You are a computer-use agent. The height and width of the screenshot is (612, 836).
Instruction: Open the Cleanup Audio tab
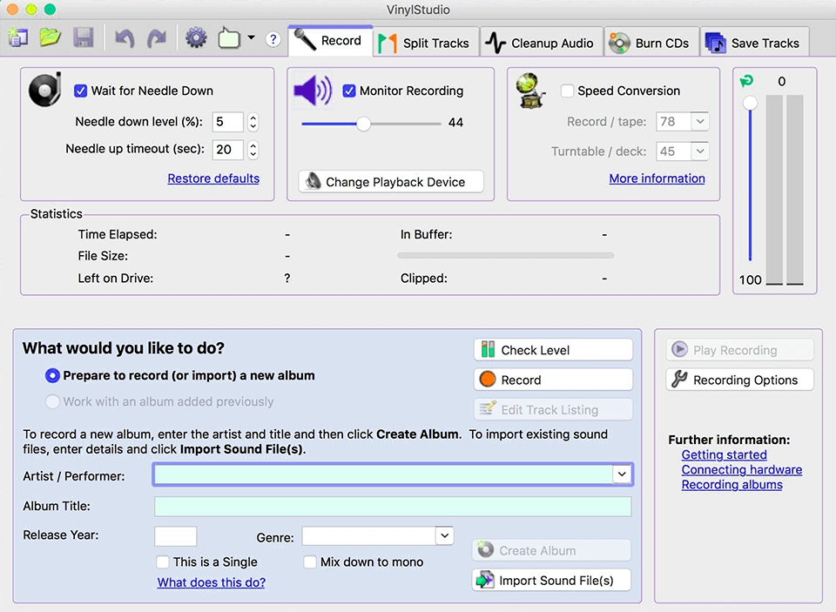click(x=541, y=43)
